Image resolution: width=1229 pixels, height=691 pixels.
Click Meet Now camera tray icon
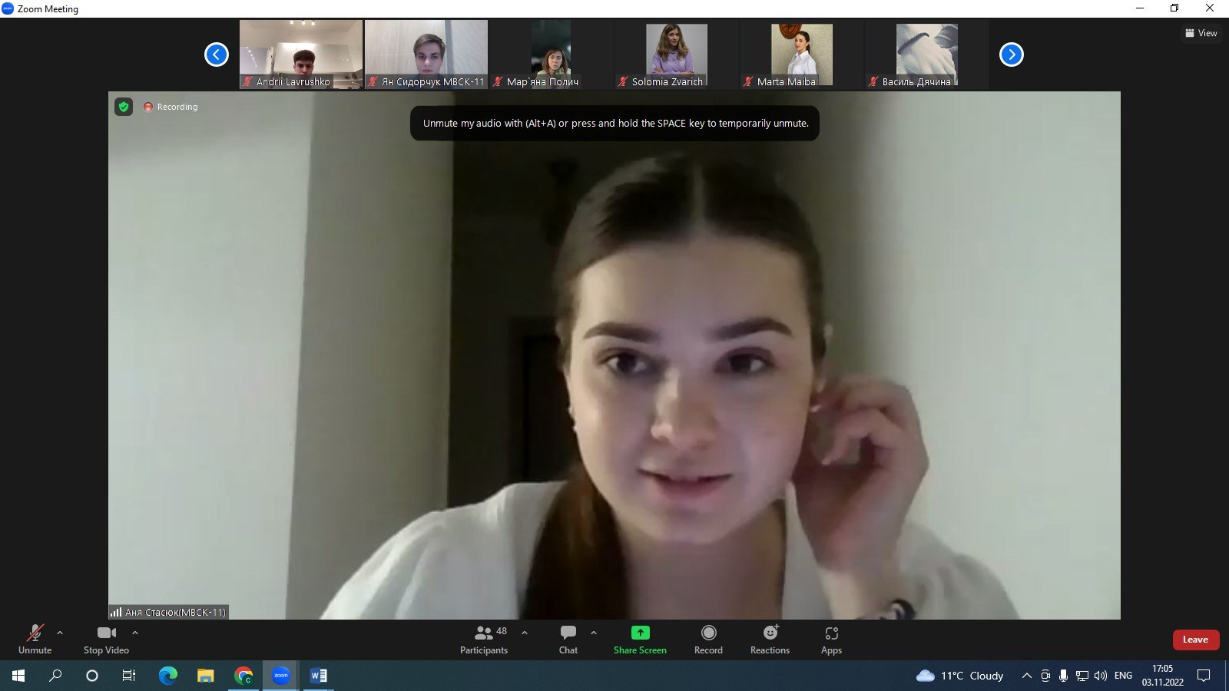click(x=1045, y=676)
